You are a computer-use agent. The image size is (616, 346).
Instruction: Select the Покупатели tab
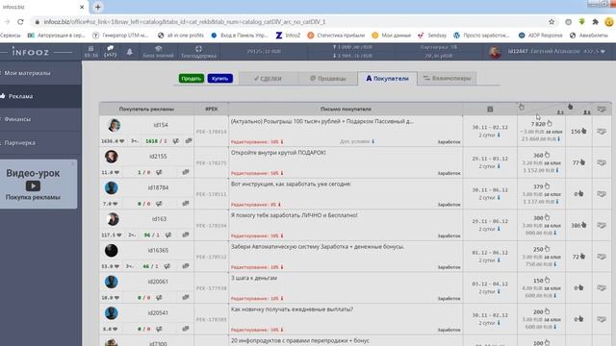pos(387,79)
